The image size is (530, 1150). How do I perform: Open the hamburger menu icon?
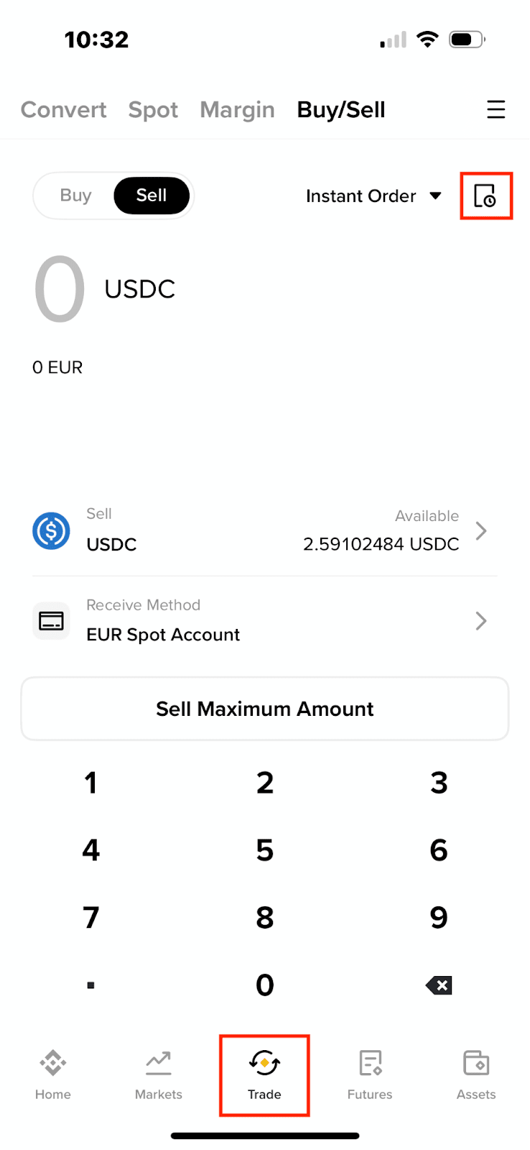click(x=496, y=109)
